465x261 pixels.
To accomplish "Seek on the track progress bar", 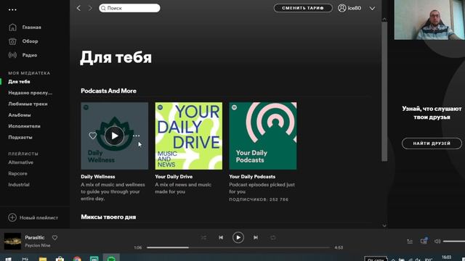I will point(238,247).
